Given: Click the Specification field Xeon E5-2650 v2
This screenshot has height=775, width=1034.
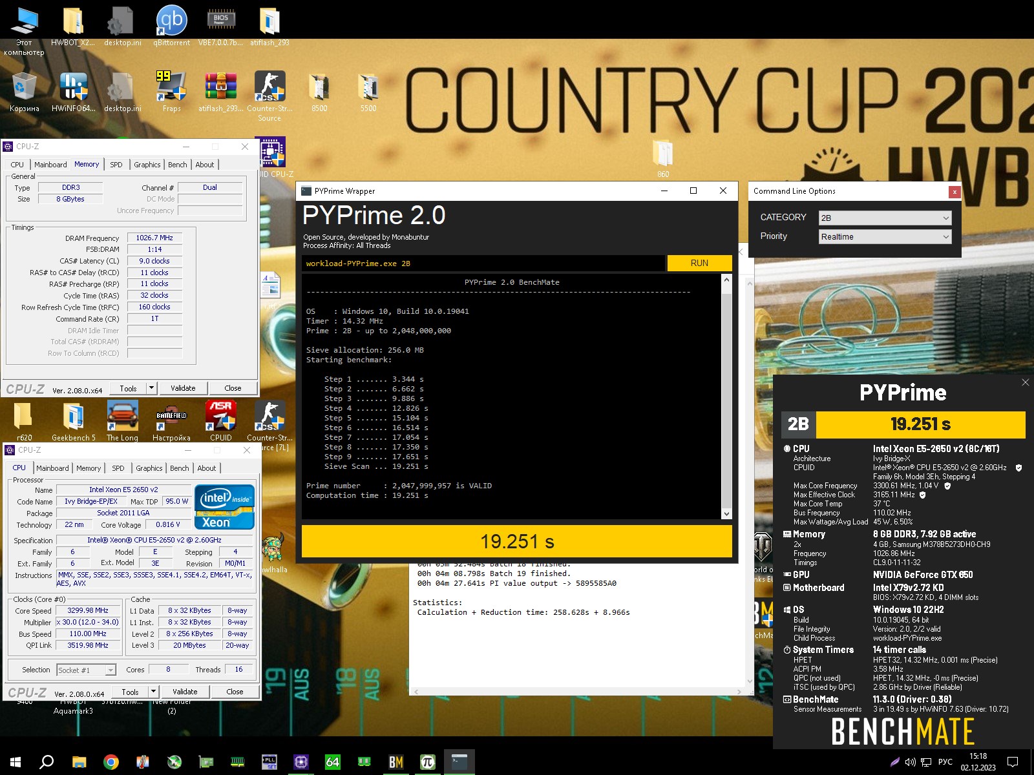Looking at the screenshot, I should tap(154, 540).
